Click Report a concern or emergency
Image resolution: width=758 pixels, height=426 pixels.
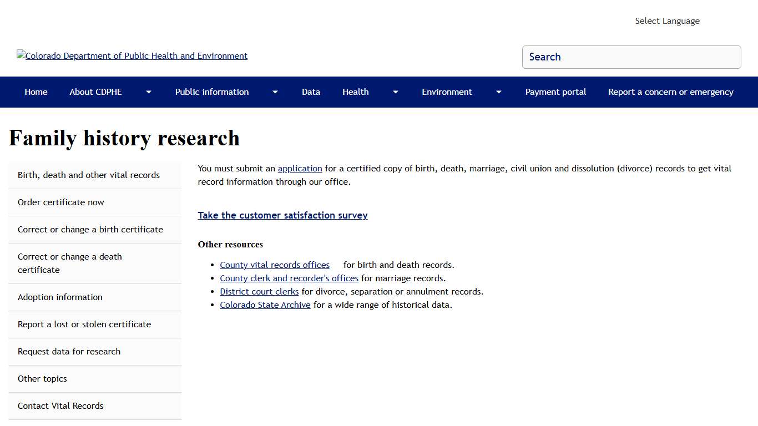coord(670,92)
